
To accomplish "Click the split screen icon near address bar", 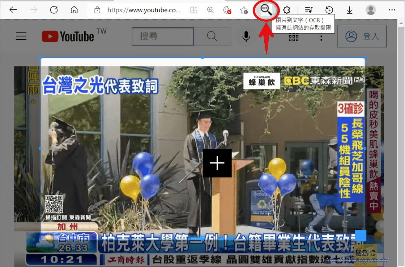I will pos(194,10).
